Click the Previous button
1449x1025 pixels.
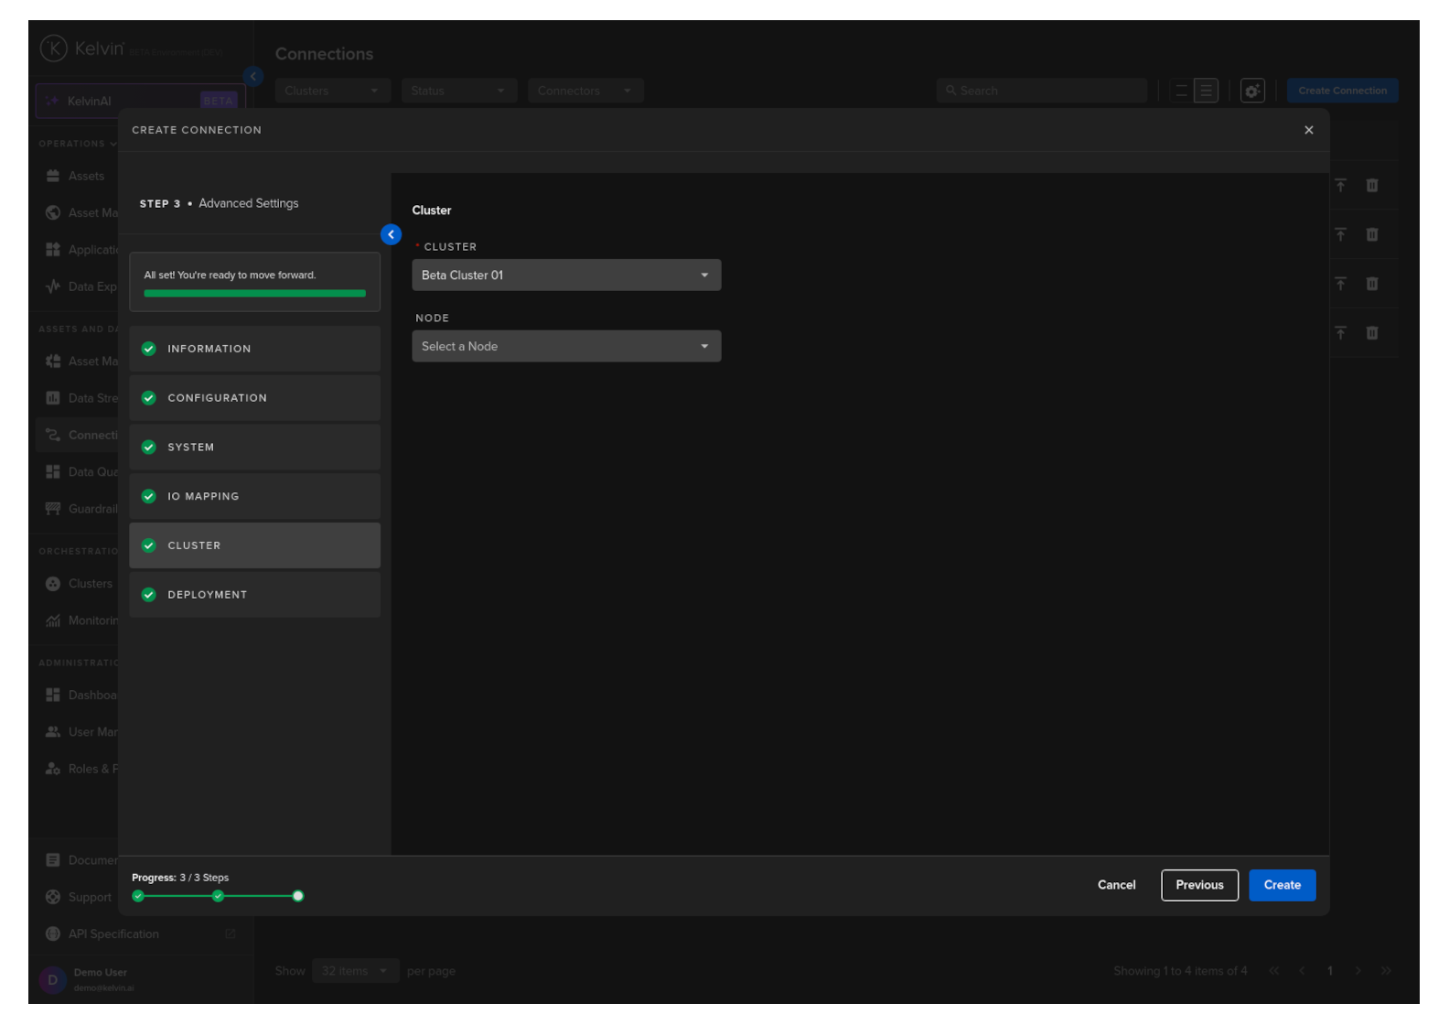tap(1198, 885)
